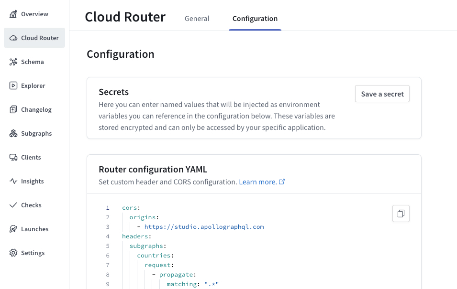Open Settings via the gear icon
Screen dimensions: 457x289
pyautogui.click(x=13, y=253)
